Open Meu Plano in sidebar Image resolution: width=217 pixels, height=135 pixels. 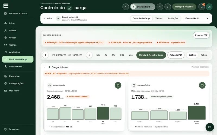pyautogui.click(x=18, y=91)
